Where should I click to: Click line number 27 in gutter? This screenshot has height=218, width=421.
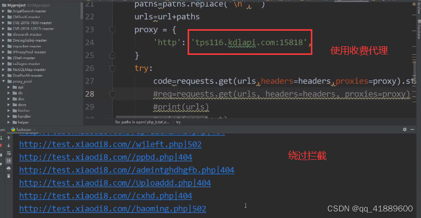(90, 81)
